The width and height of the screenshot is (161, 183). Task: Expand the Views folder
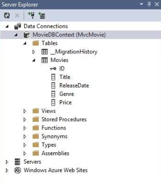pos(25,111)
